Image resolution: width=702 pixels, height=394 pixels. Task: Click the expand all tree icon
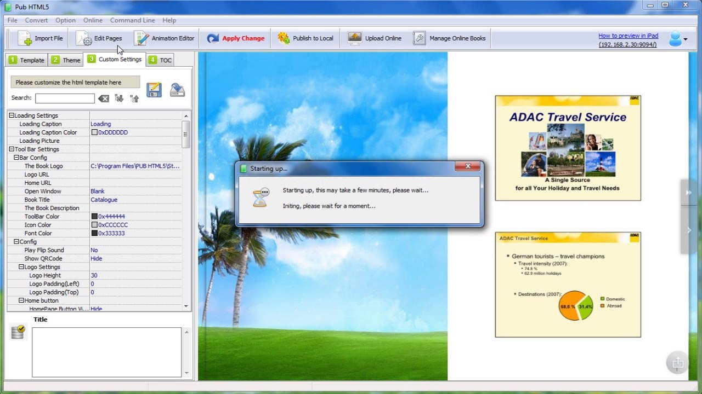[119, 99]
